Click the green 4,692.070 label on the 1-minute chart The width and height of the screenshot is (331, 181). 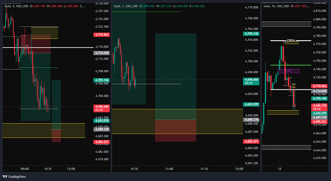pyautogui.click(x=251, y=104)
